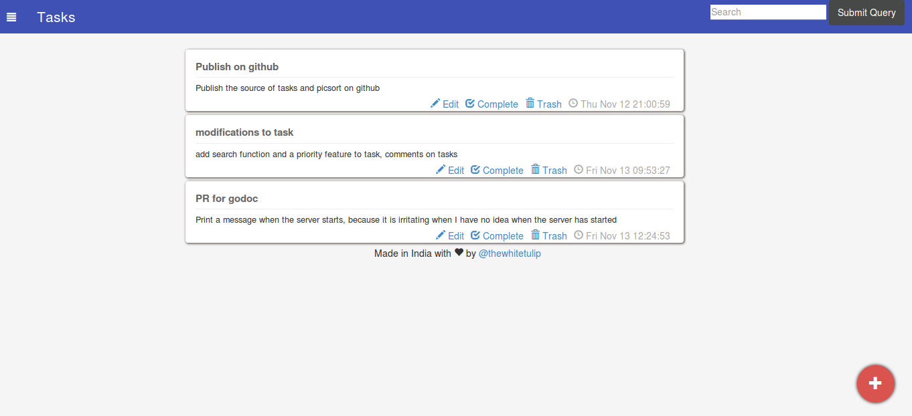Click clock icon beside Fri Nov 13 12:24:53
Image resolution: width=912 pixels, height=416 pixels.
[579, 235]
